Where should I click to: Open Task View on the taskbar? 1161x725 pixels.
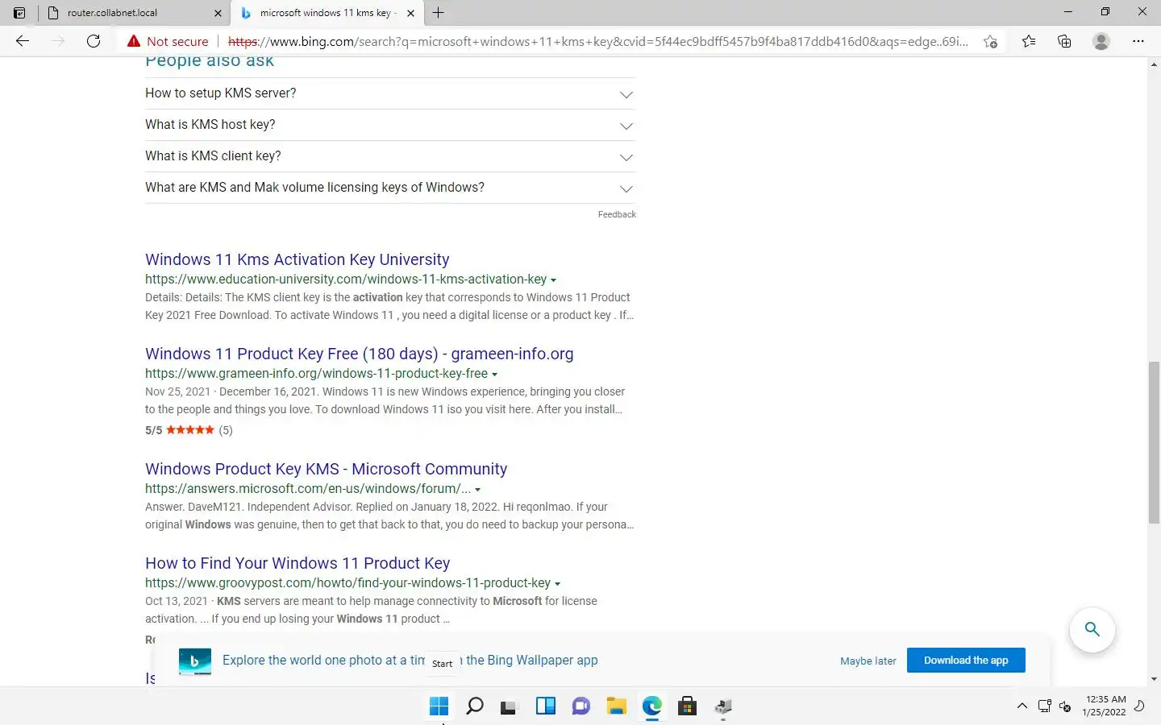509,706
